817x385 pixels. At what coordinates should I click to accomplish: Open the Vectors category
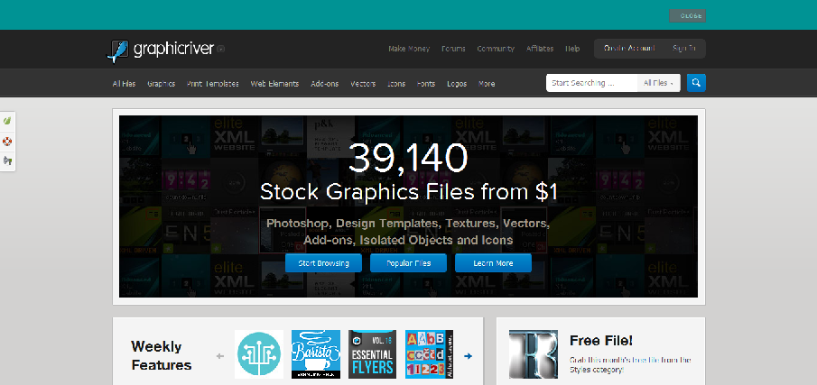363,83
